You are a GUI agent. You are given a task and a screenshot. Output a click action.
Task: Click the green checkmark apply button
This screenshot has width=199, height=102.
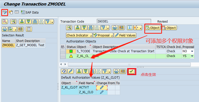pyautogui.click(x=131, y=72)
